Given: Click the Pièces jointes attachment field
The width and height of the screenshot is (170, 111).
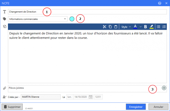Looking at the screenshot, I should (x=87, y=89).
